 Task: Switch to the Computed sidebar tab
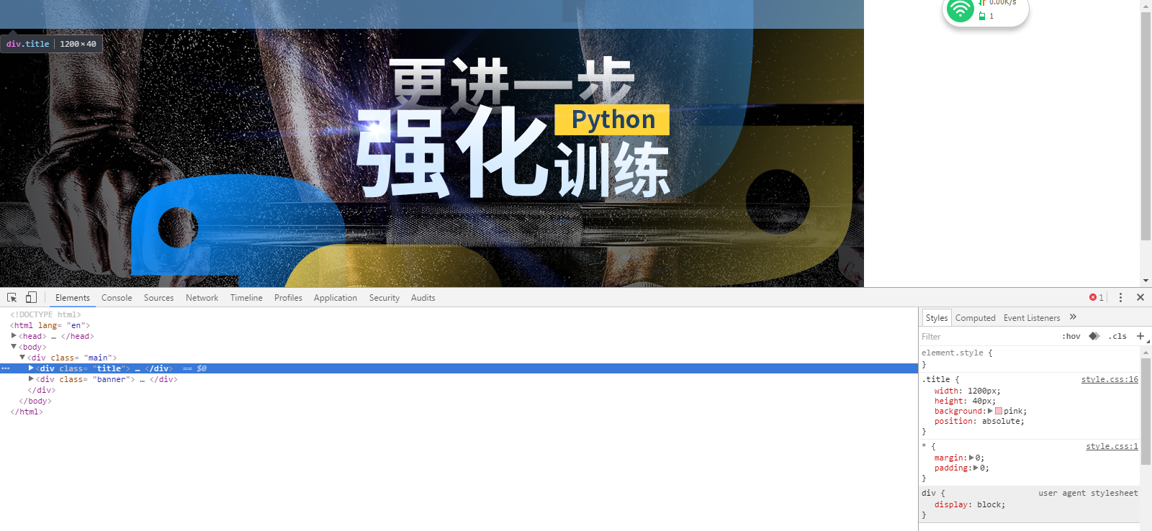click(976, 317)
